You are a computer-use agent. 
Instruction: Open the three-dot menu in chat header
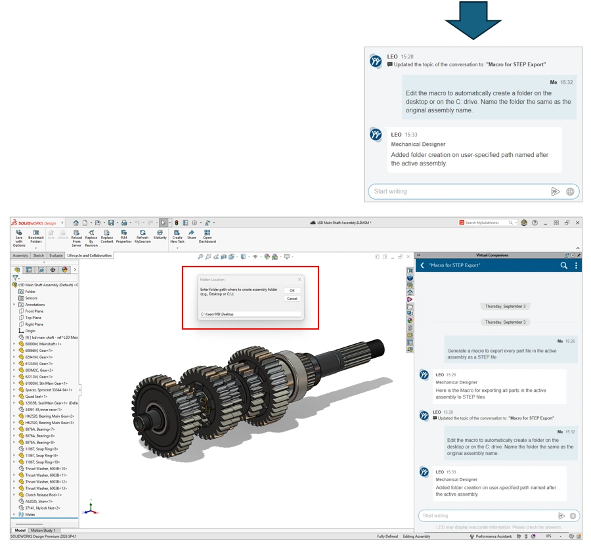(x=576, y=265)
